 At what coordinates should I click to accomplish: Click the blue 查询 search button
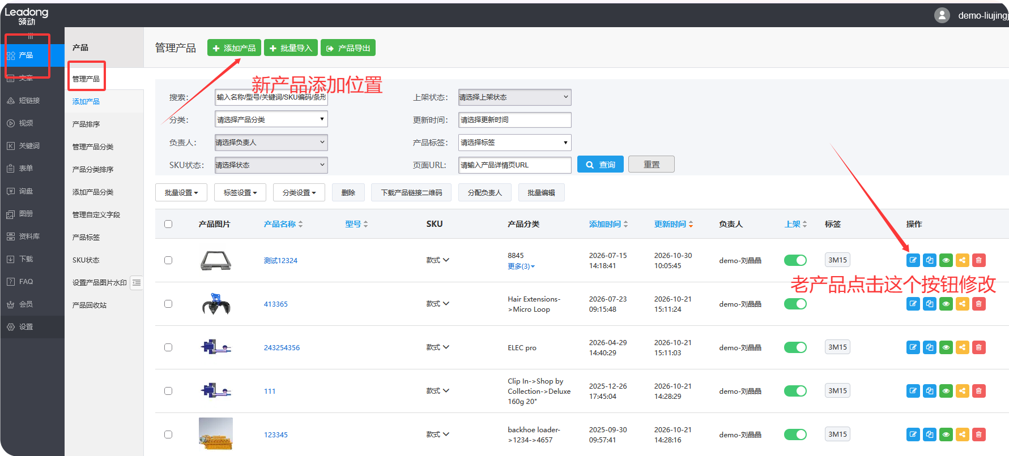click(x=601, y=165)
